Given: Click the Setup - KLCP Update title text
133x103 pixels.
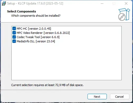Looking at the screenshot, I should point(35,3).
